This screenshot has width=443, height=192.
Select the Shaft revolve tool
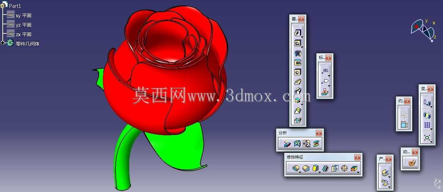tap(298, 53)
